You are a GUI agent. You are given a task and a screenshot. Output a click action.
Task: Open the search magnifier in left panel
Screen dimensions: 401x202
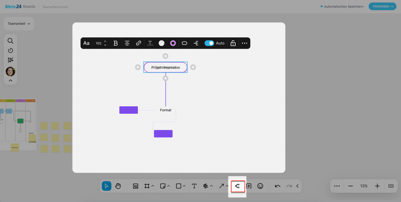pos(10,41)
